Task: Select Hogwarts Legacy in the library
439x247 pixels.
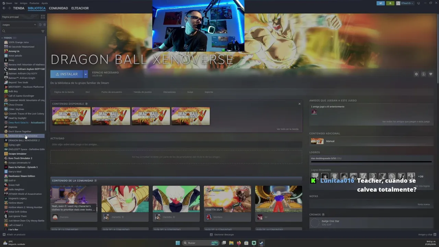Action: [17, 198]
